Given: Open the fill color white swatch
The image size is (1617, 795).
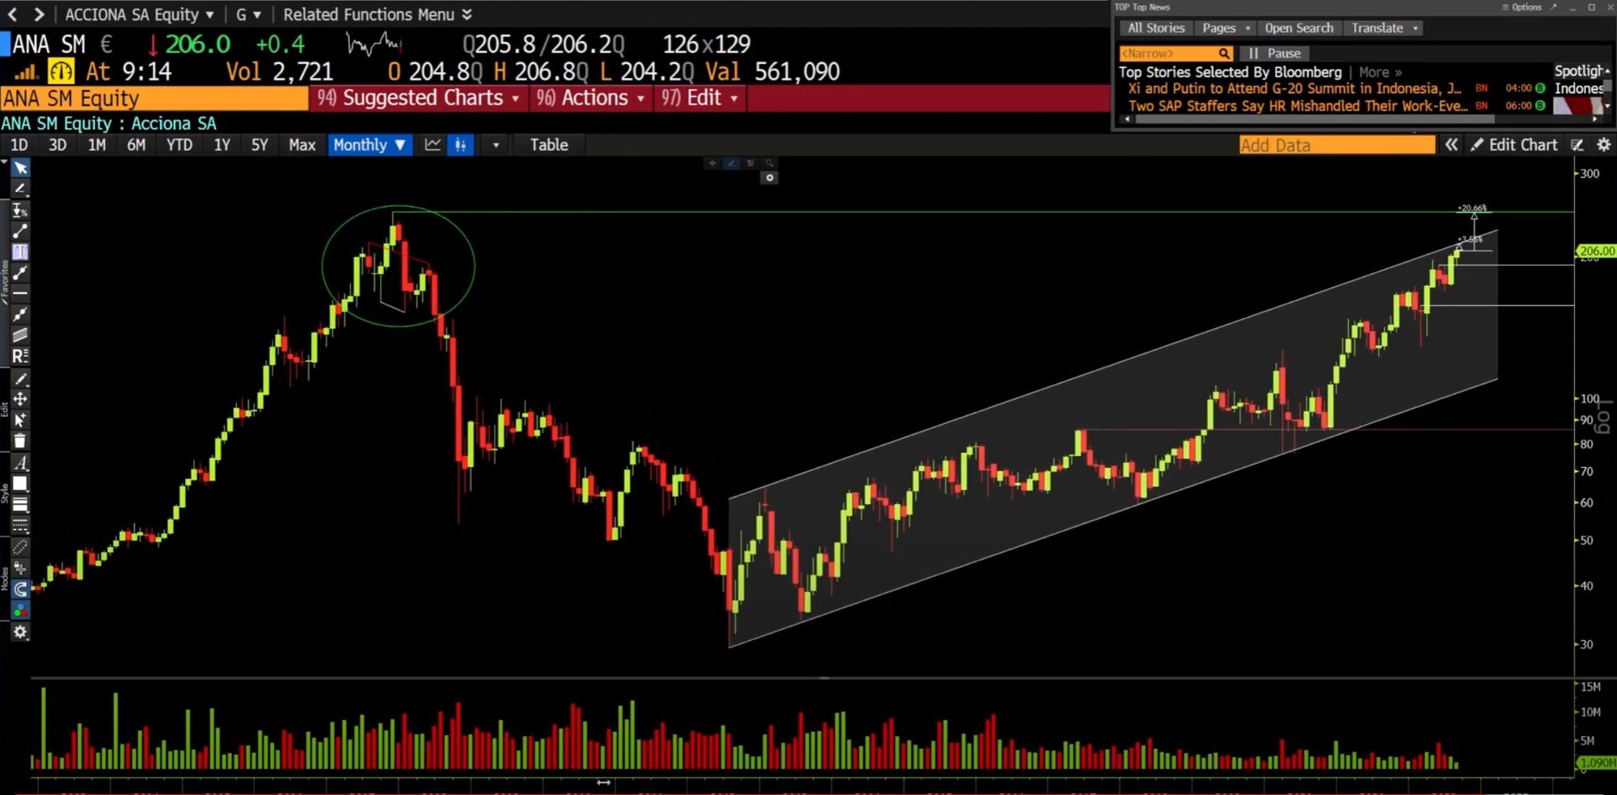Looking at the screenshot, I should (20, 484).
